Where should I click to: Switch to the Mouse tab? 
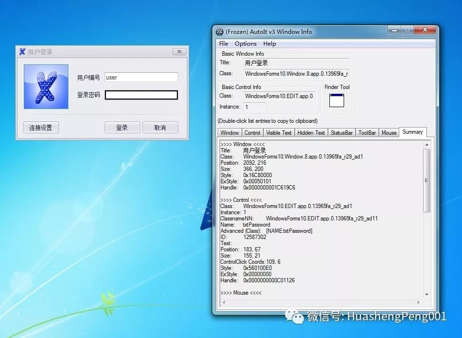pos(389,133)
